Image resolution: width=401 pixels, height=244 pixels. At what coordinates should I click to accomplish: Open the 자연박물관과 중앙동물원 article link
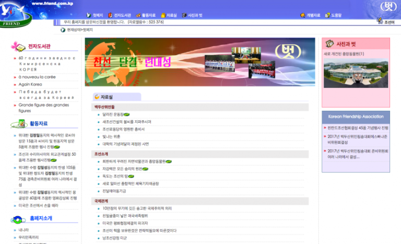pyautogui.click(x=134, y=161)
